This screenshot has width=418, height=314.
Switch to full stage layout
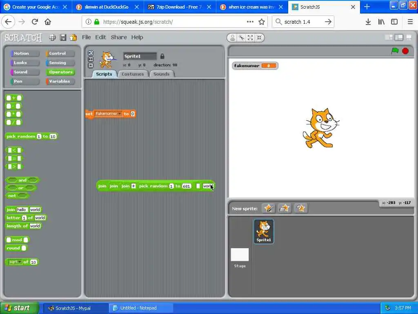coord(399,37)
